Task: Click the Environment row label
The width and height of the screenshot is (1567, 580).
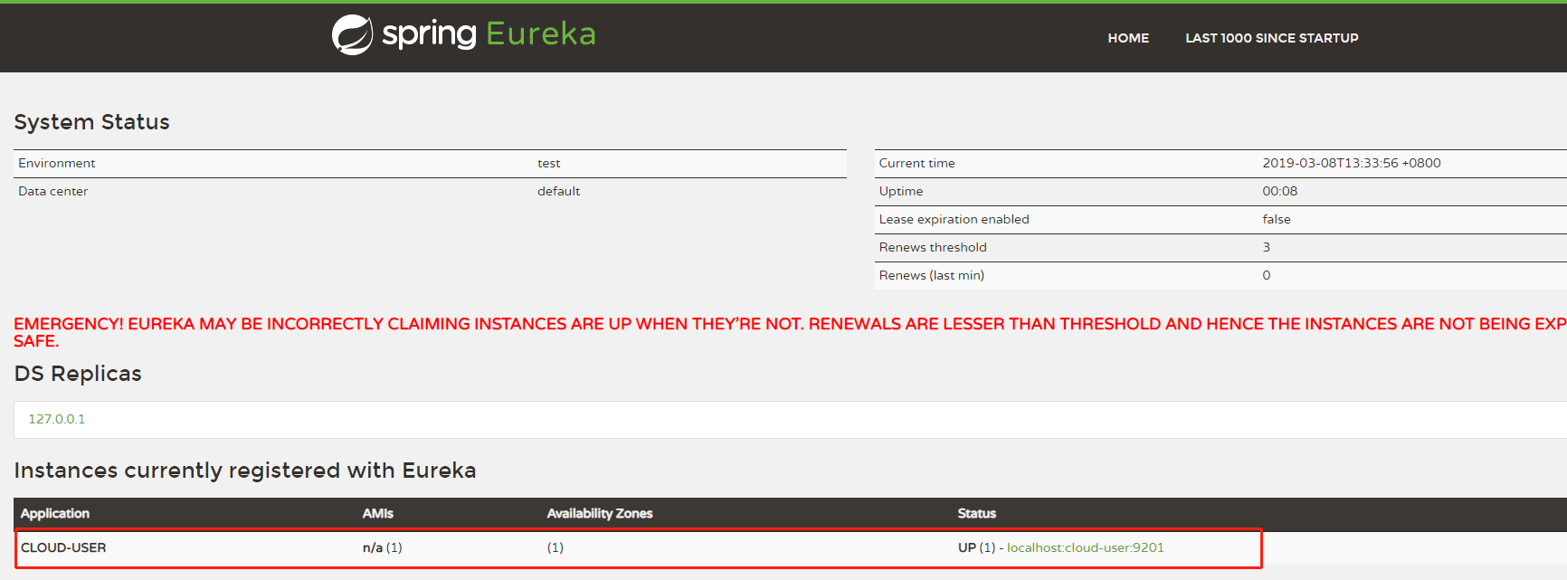Action: point(57,163)
